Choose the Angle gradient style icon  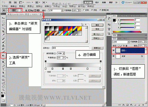(x=32, y=10)
